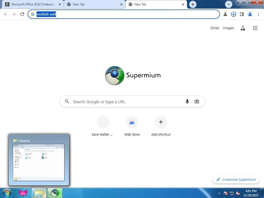Open the Gmail link
This screenshot has width=264, height=198.
point(214,28)
